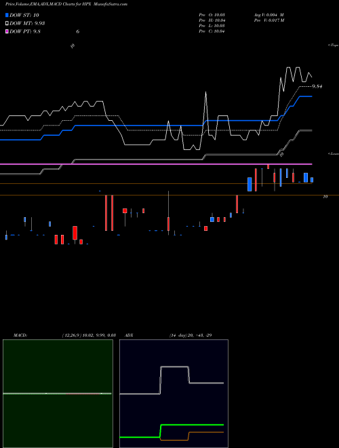Click the chart title mentioning MunafaSutra.com
The image size is (339, 448).
point(66,4)
